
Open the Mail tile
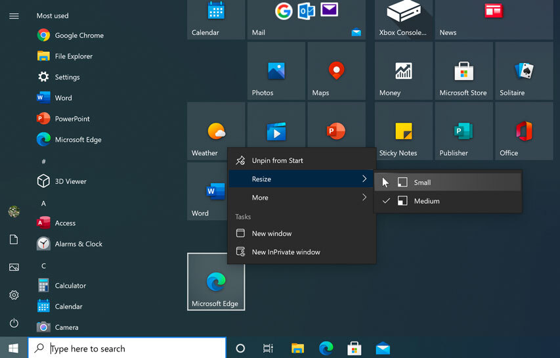[307, 20]
